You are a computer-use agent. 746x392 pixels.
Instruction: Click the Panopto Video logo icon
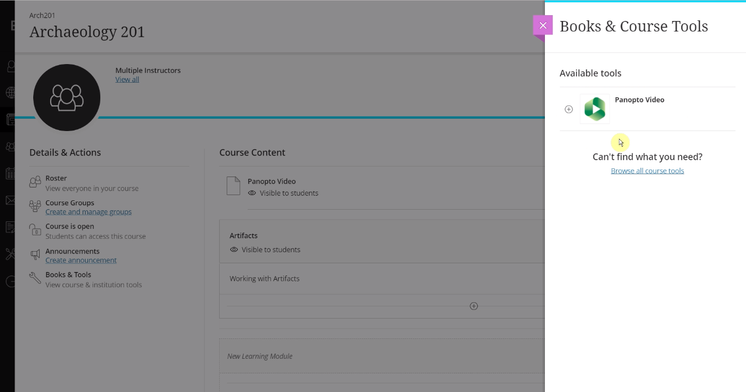(x=594, y=109)
